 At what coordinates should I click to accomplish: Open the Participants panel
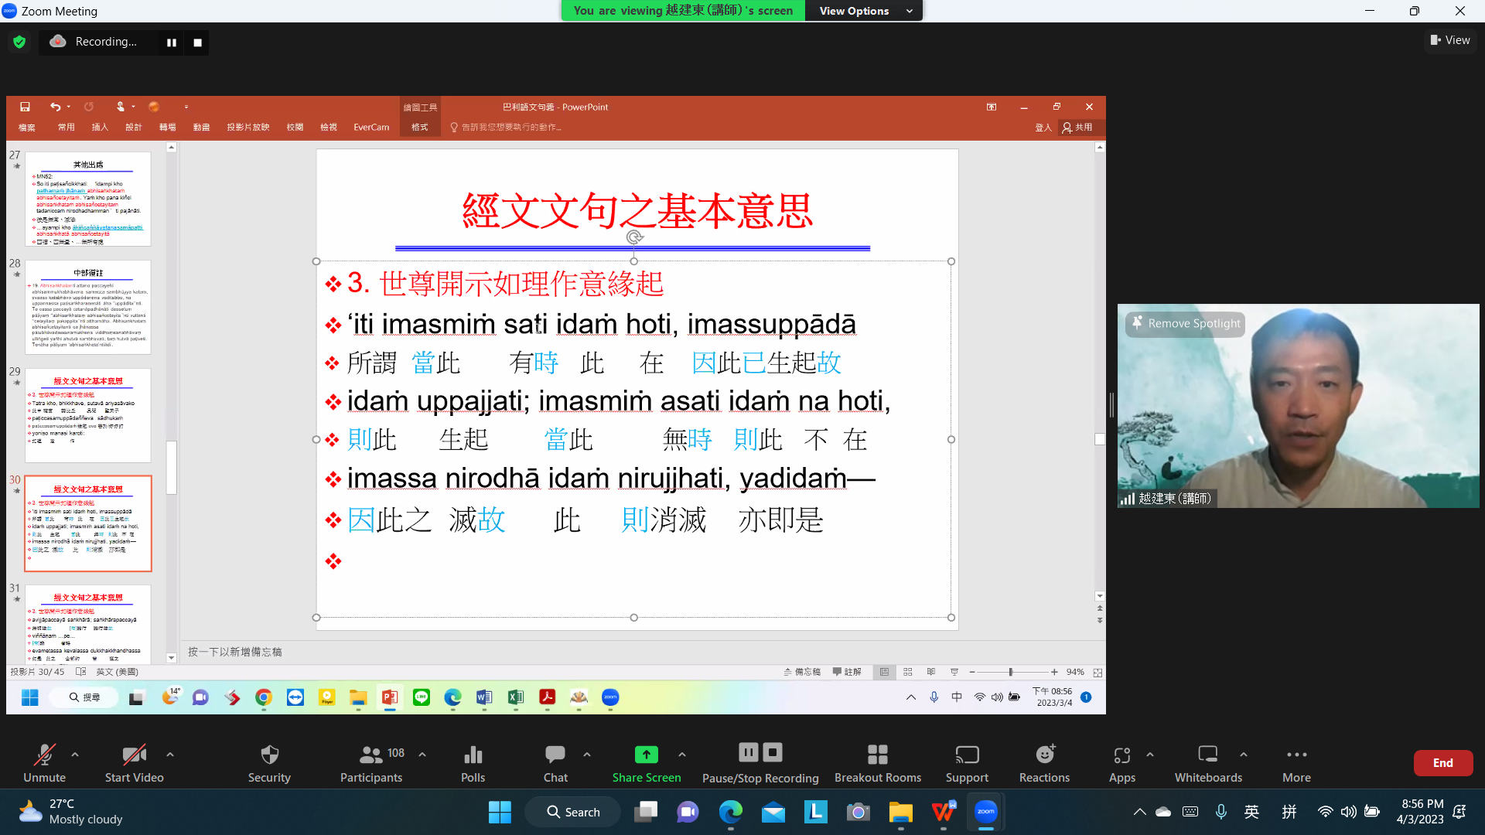click(371, 755)
